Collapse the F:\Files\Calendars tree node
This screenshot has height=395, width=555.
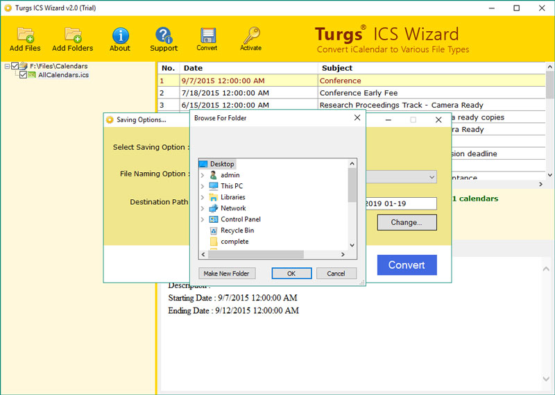point(7,66)
